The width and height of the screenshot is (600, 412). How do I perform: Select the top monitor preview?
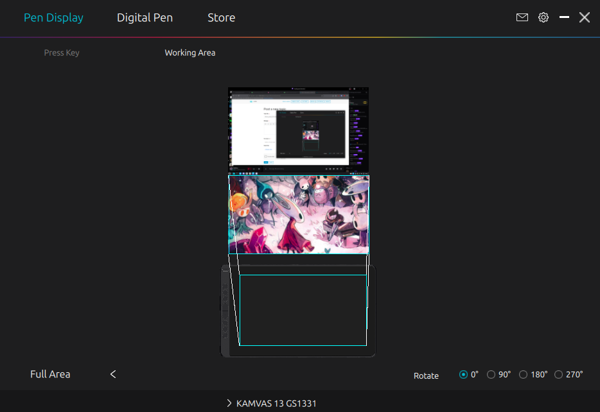pos(298,130)
